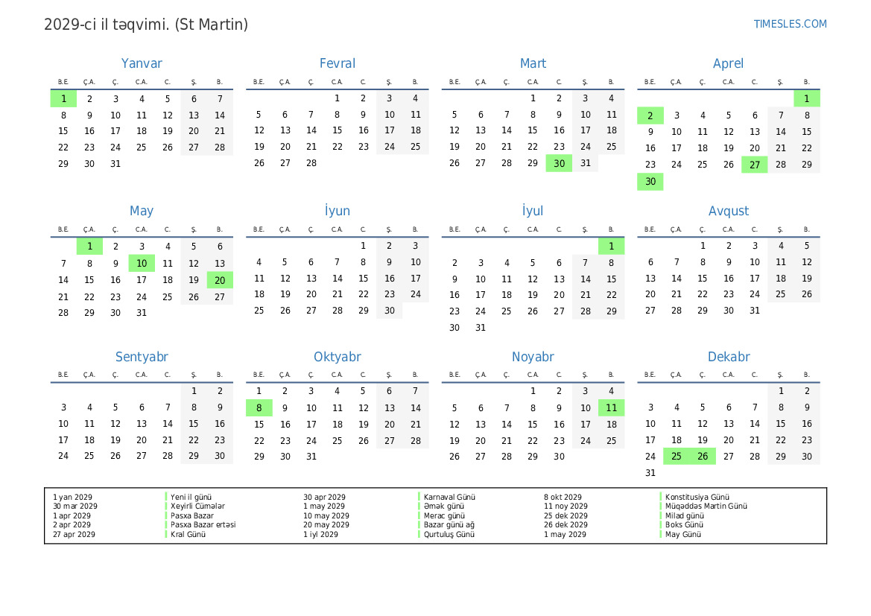Select the Müqəddəs Martin Günü entry
Screen dimensions: 871x616
click(x=706, y=506)
